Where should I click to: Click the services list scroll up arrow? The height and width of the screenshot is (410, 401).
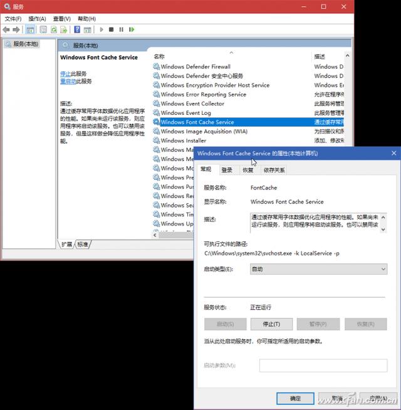click(347, 56)
